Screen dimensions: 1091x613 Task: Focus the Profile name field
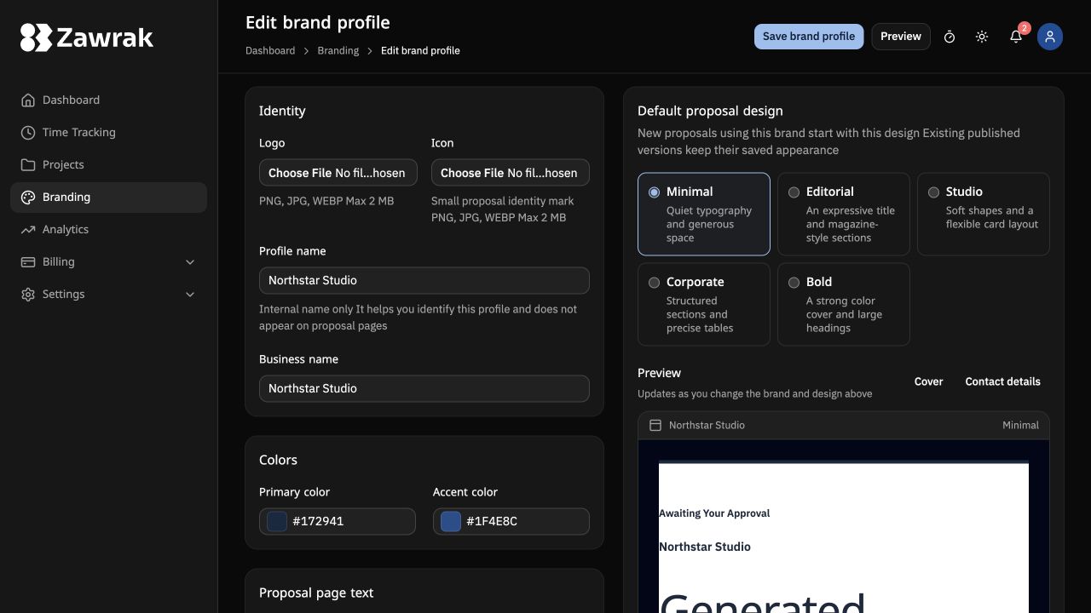[424, 280]
